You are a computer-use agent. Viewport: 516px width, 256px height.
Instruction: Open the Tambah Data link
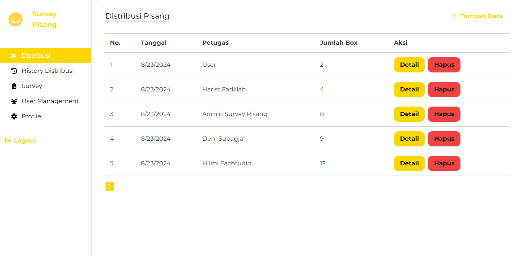pyautogui.click(x=481, y=16)
